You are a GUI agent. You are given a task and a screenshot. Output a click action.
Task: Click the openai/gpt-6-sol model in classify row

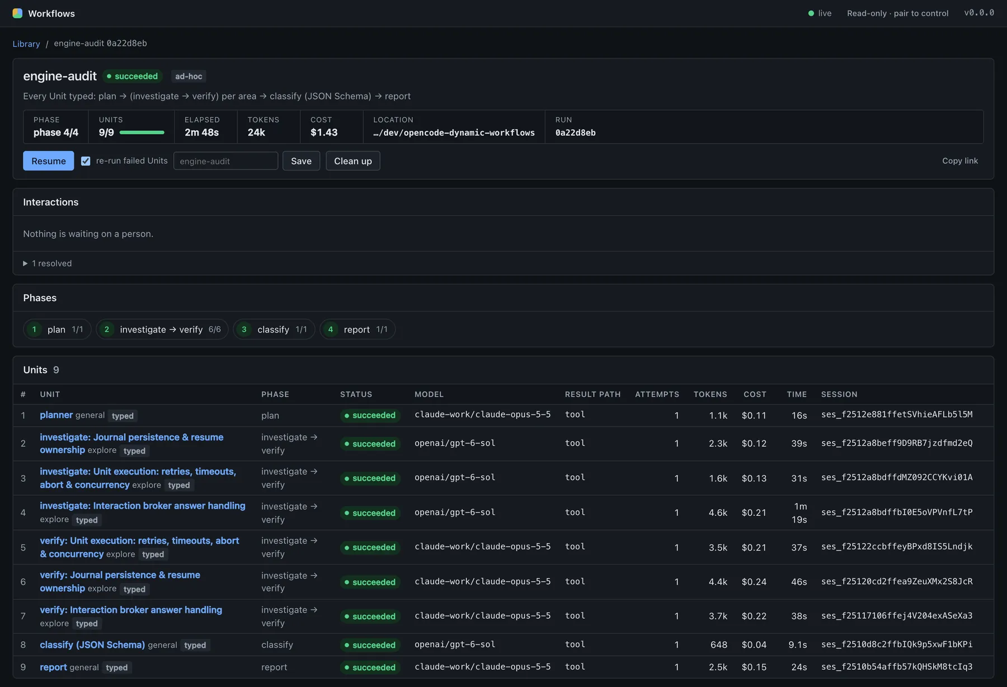[455, 644]
